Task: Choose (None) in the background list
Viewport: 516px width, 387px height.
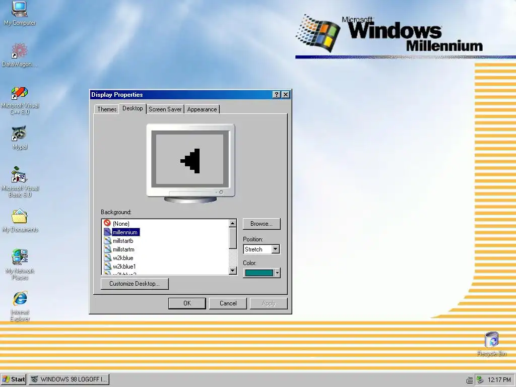Action: pos(121,223)
